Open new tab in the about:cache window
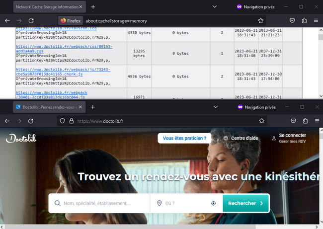This screenshot has height=229, width=323. tap(93, 7)
